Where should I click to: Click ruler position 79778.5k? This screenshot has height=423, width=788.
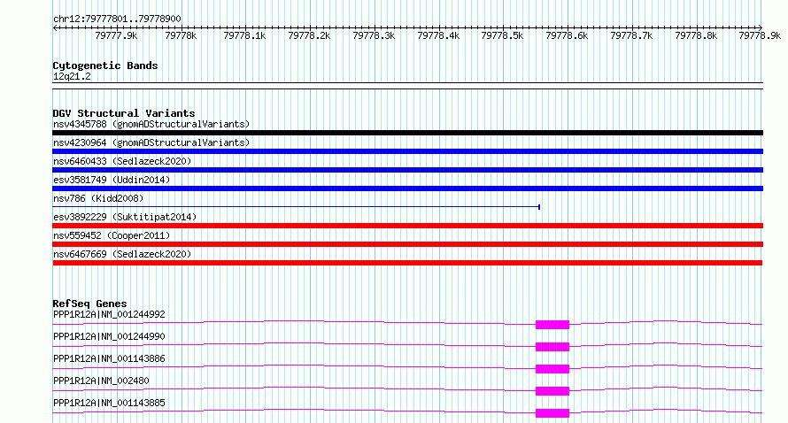502,35
